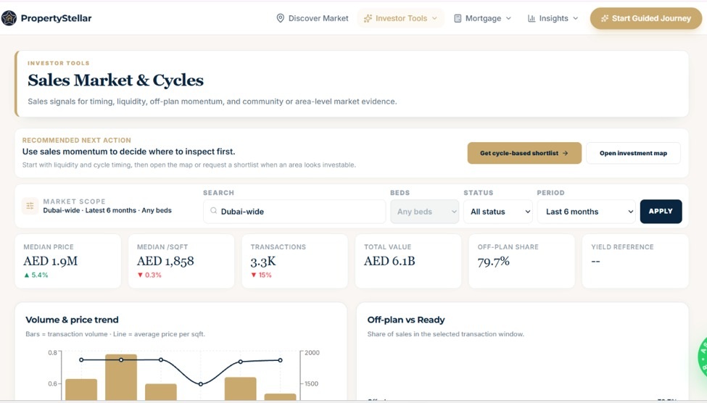Image resolution: width=707 pixels, height=403 pixels.
Task: Click the Insights bar chart icon
Action: click(x=532, y=18)
